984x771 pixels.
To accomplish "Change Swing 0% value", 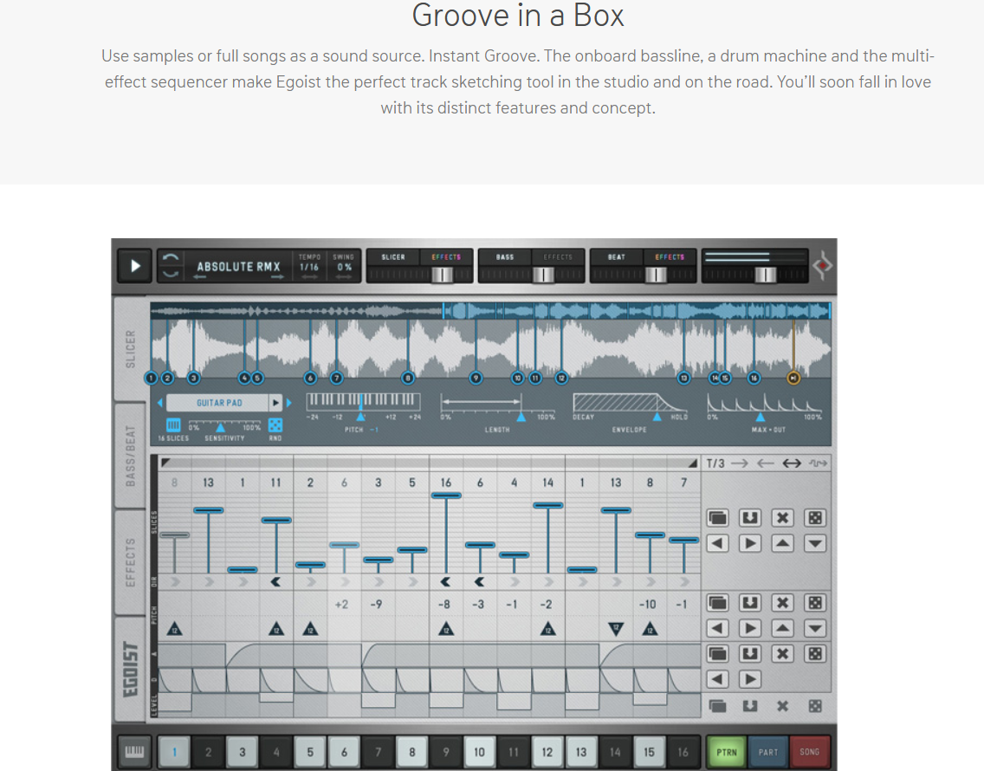I will [344, 267].
